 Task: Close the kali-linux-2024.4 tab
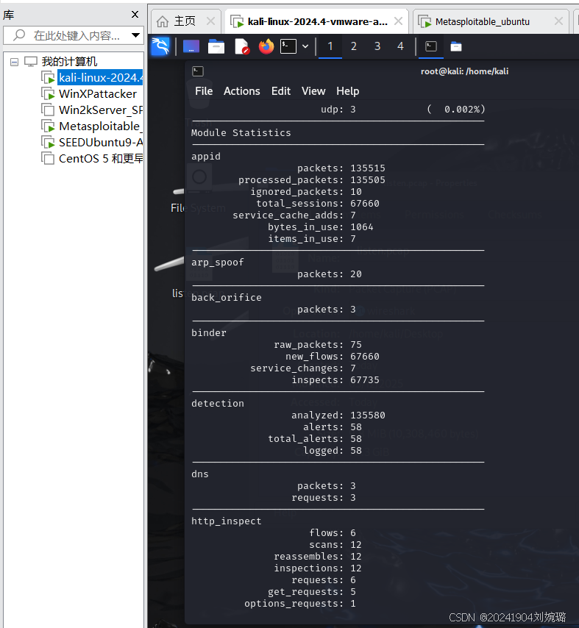398,21
